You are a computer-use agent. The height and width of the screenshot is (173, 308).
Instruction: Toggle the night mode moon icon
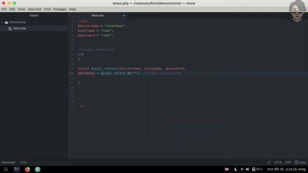pyautogui.click(x=235, y=169)
